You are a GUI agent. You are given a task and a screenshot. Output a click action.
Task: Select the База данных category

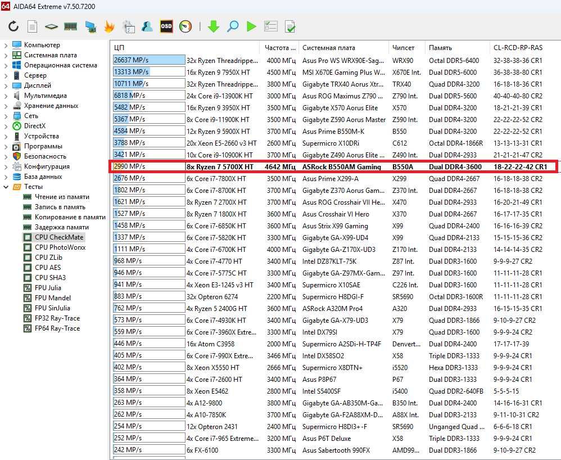coord(43,177)
